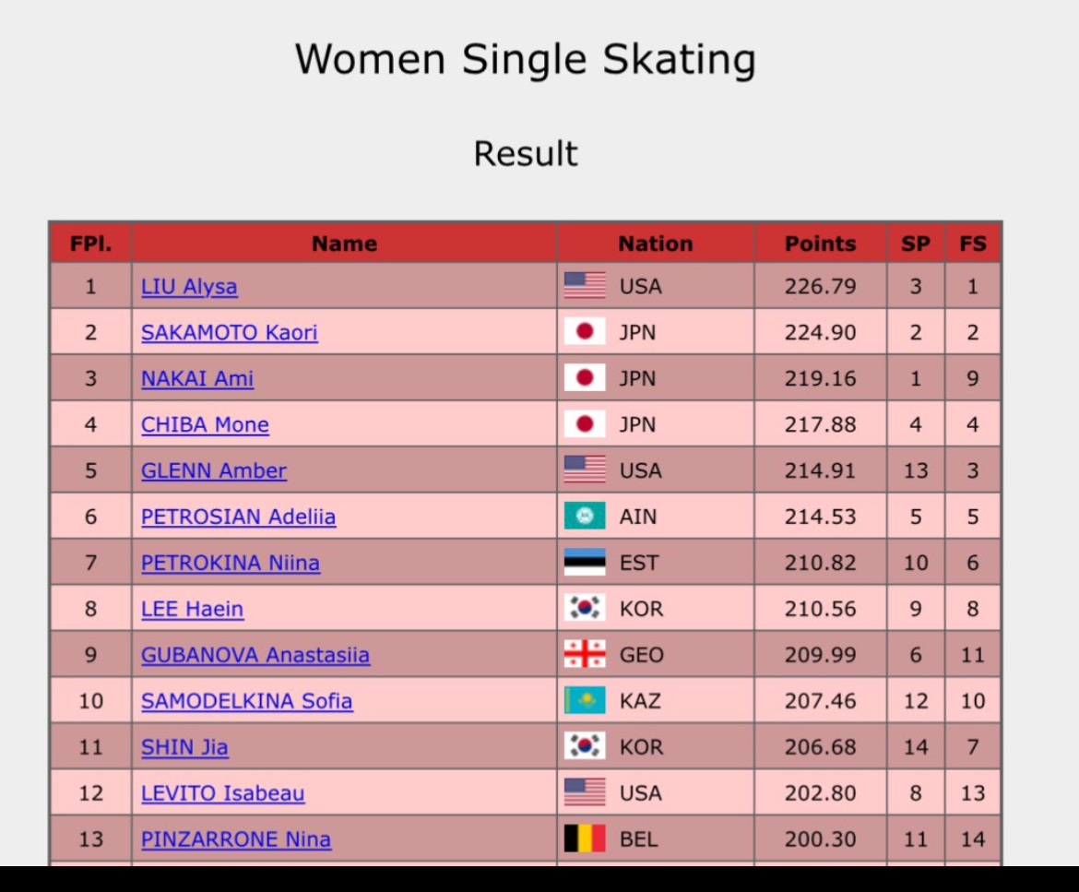Click the Points column header
The width and height of the screenshot is (1079, 892).
click(x=820, y=244)
